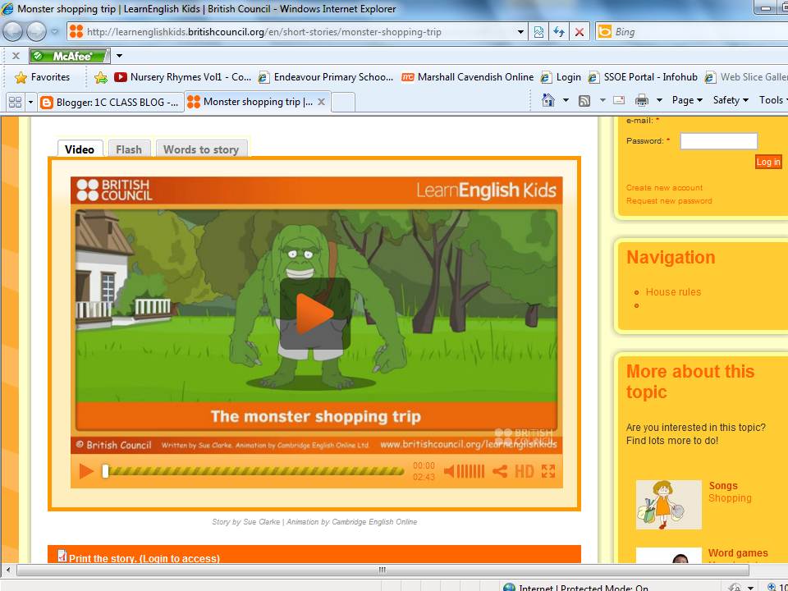Close the Monster shopping trip tab
Image resolution: width=788 pixels, height=591 pixels.
pos(322,102)
